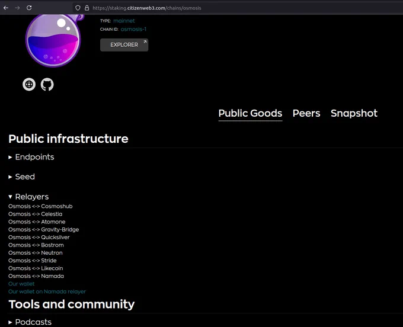Click Osmosis <-> Stride relayer entry
The height and width of the screenshot is (327, 403).
[x=33, y=261]
